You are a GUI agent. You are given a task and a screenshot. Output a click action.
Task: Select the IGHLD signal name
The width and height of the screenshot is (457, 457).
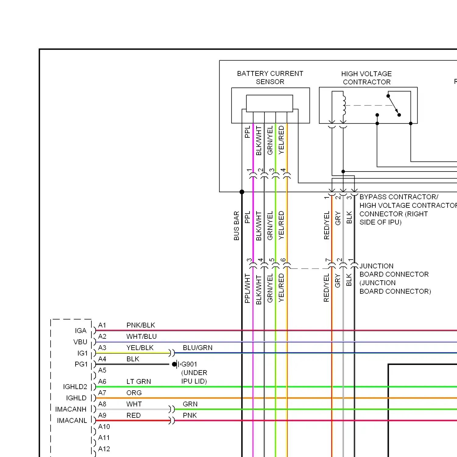(76, 398)
